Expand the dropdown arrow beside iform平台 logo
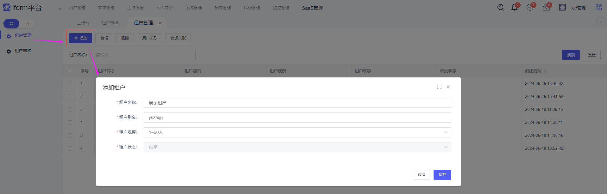This screenshot has height=194, width=607. click(x=60, y=9)
